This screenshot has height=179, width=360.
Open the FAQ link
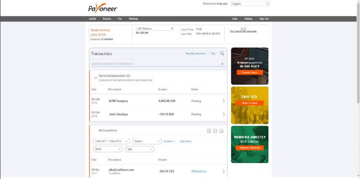213,53
